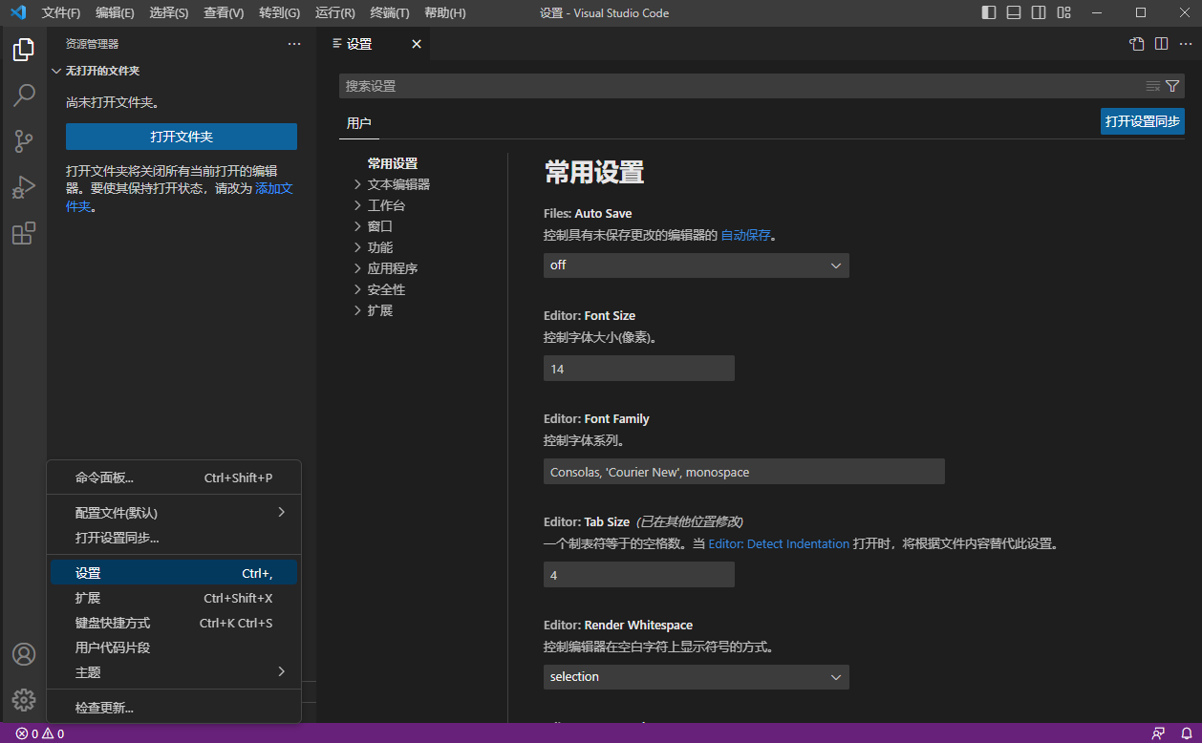Click the 搜索设置 search input field
Viewport: 1202px width, 743px height.
pyautogui.click(x=741, y=86)
